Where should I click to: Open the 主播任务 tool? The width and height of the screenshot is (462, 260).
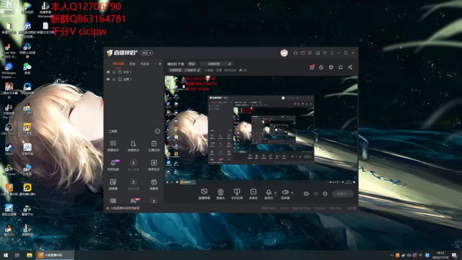click(x=154, y=146)
